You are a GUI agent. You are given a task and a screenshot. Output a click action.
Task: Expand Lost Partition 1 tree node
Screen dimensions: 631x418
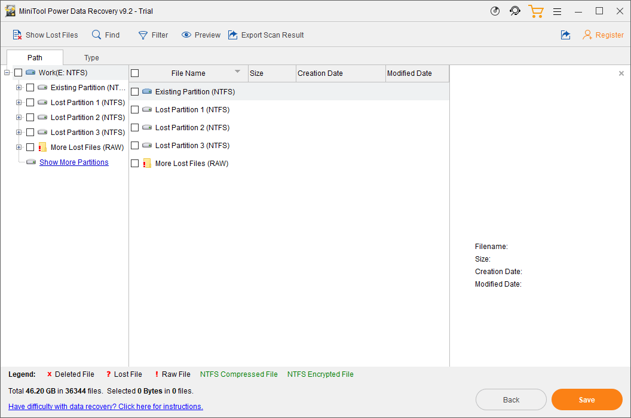click(19, 103)
